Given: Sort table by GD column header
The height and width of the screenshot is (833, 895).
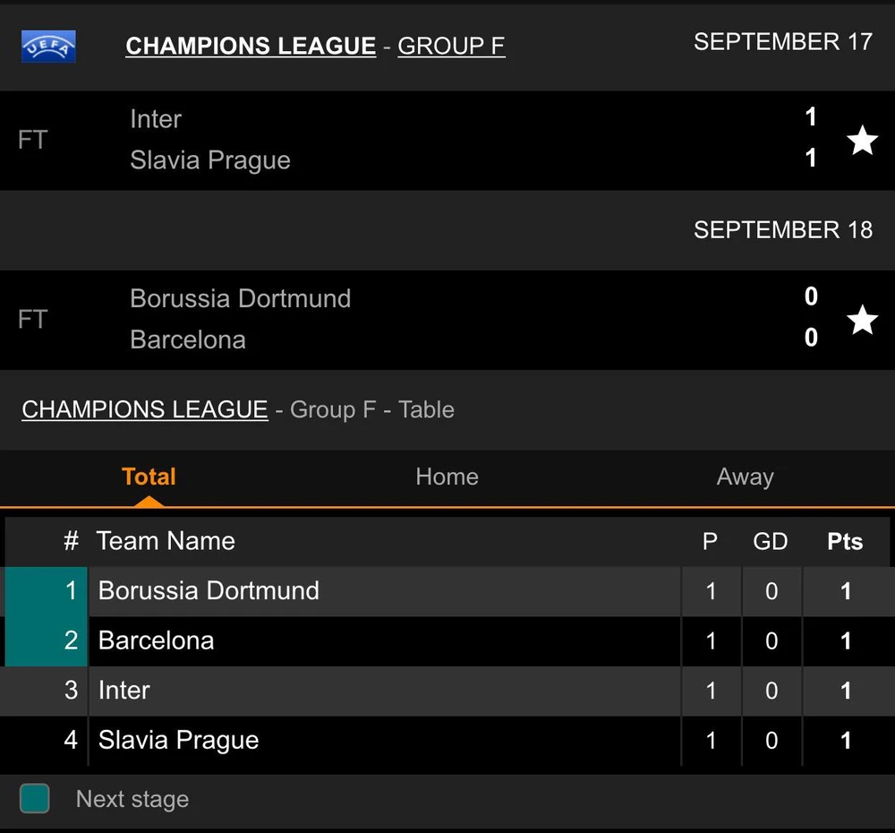Looking at the screenshot, I should pos(771,542).
